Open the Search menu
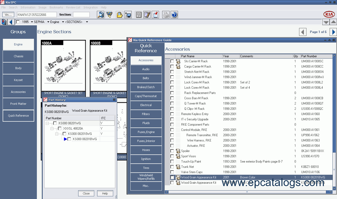 pyautogui.click(x=13, y=7)
